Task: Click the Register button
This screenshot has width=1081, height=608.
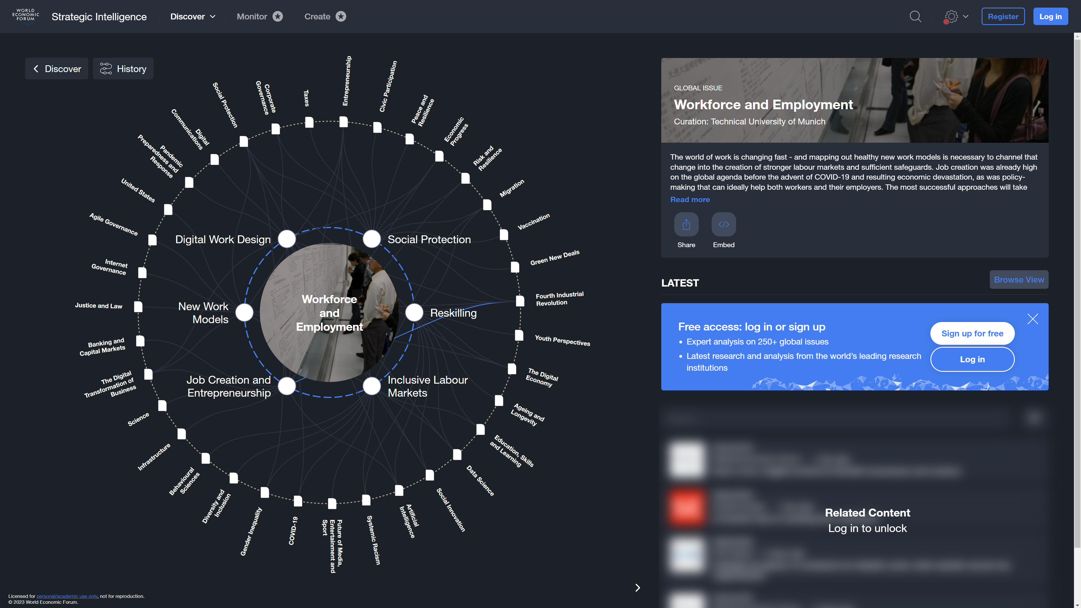Action: [x=1003, y=16]
